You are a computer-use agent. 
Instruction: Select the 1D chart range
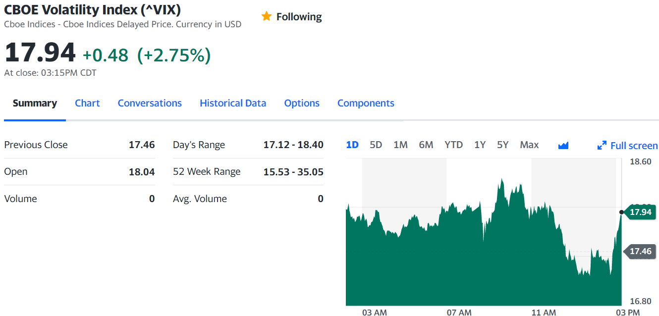point(352,145)
